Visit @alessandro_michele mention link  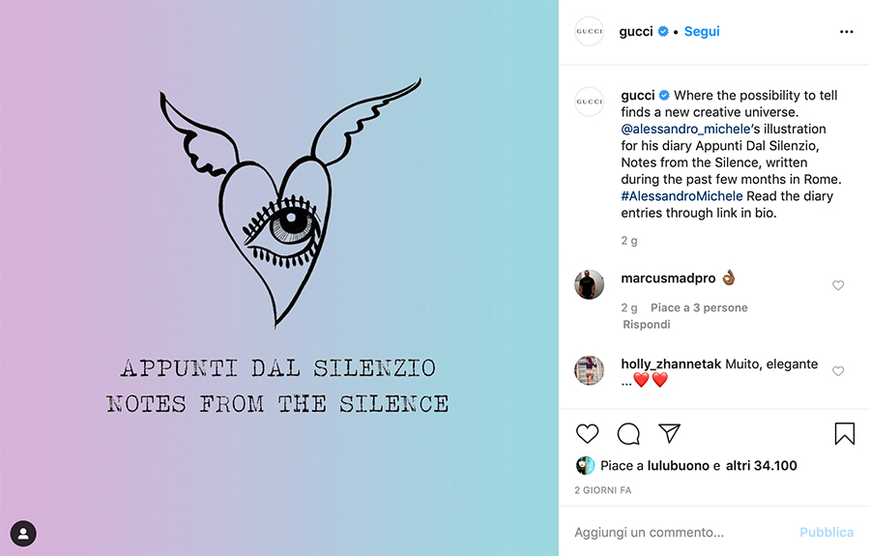685,129
